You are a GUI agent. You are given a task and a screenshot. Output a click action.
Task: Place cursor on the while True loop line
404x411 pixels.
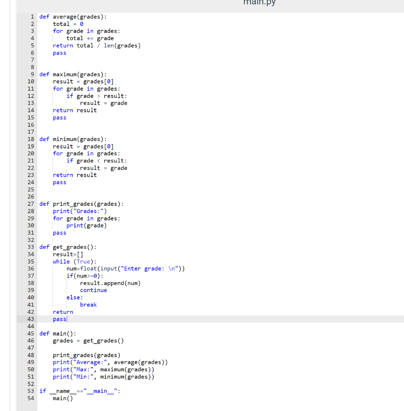[70, 261]
